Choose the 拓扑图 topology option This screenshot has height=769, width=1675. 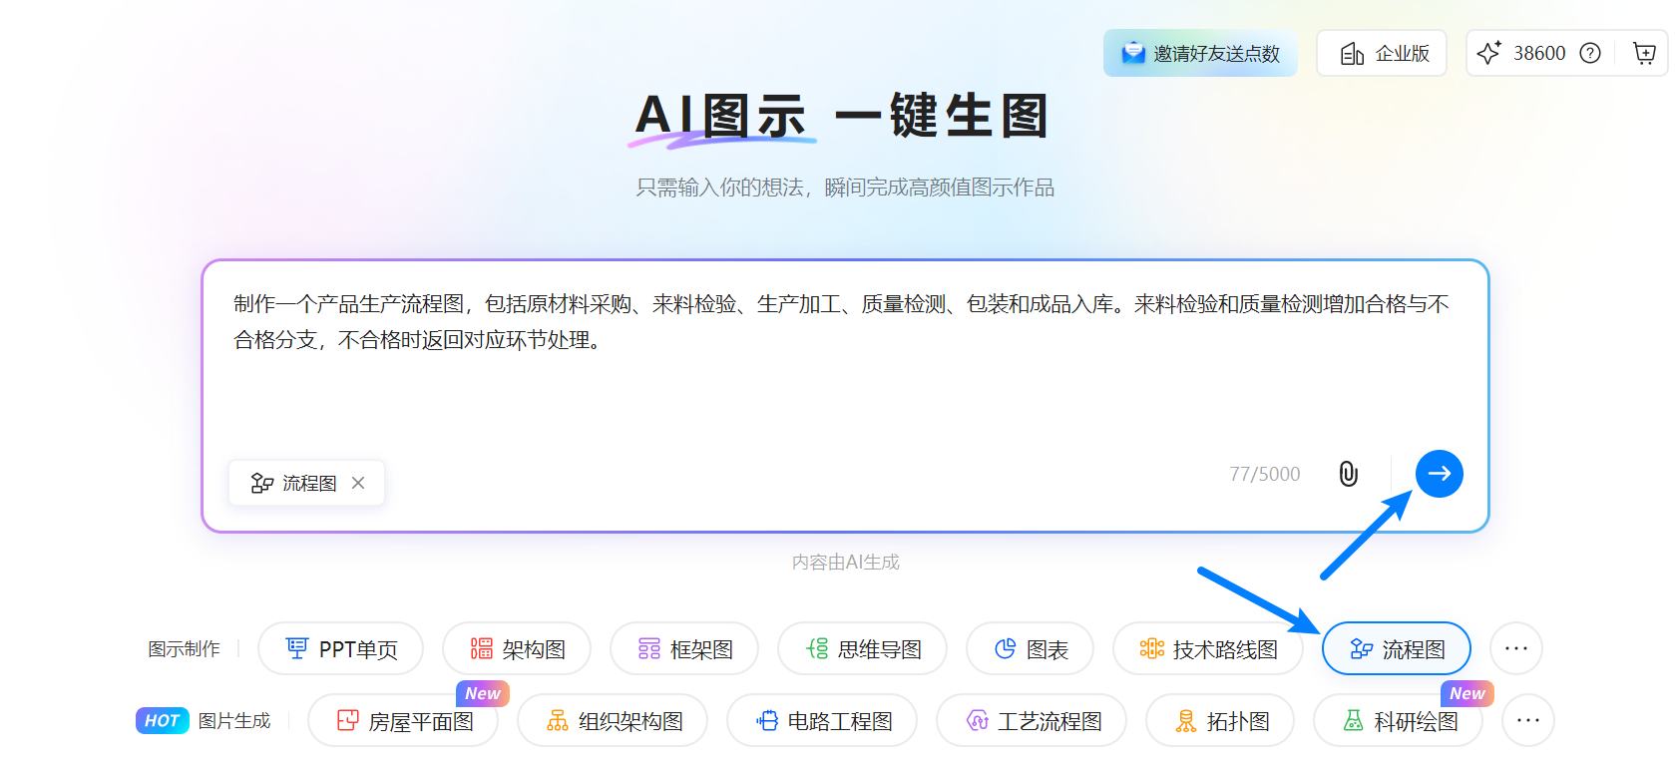pyautogui.click(x=1220, y=720)
